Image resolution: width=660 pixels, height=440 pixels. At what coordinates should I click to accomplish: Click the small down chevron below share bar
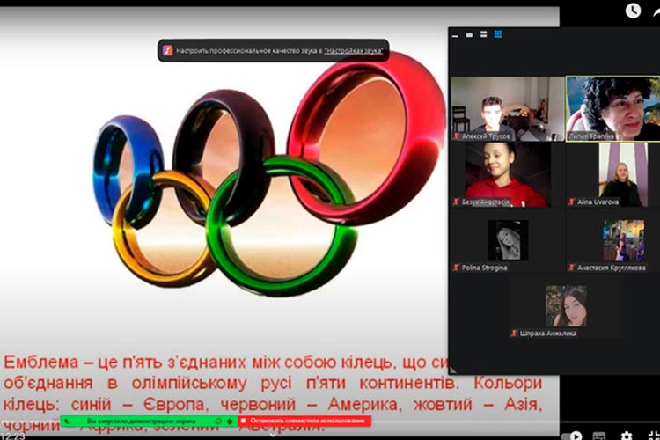pos(273,434)
